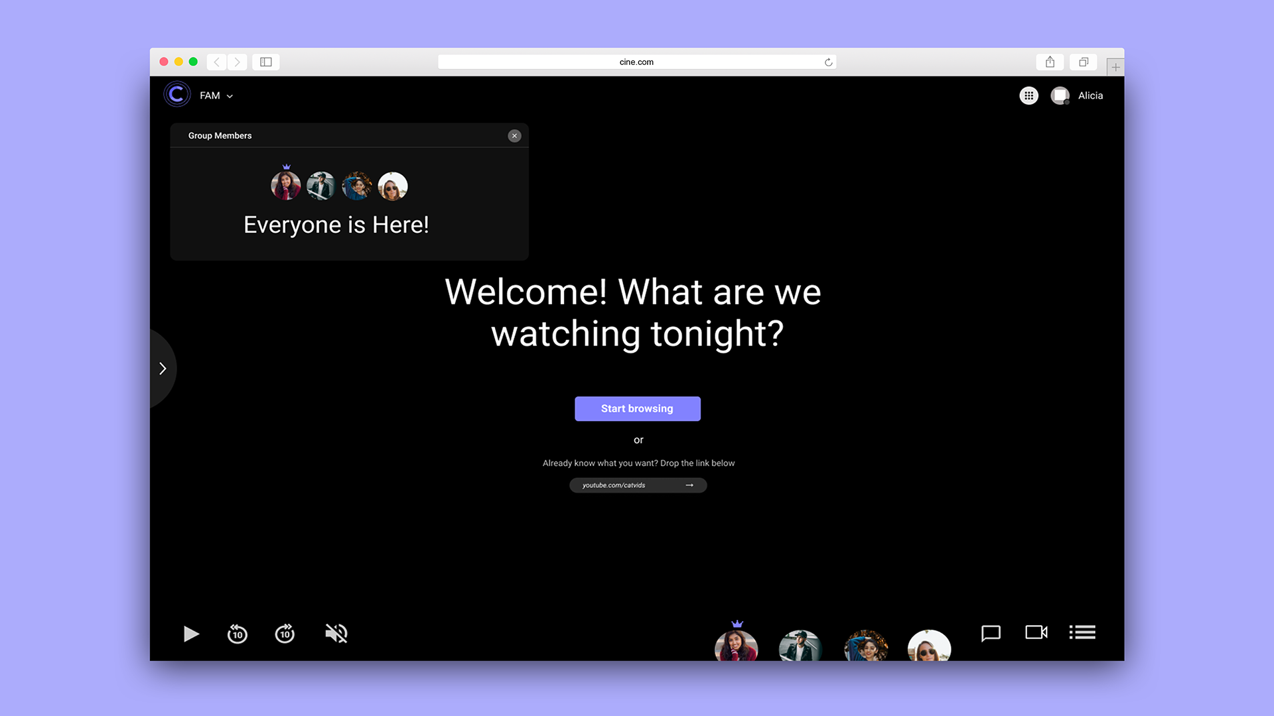Click the Group Members title

[x=220, y=136]
